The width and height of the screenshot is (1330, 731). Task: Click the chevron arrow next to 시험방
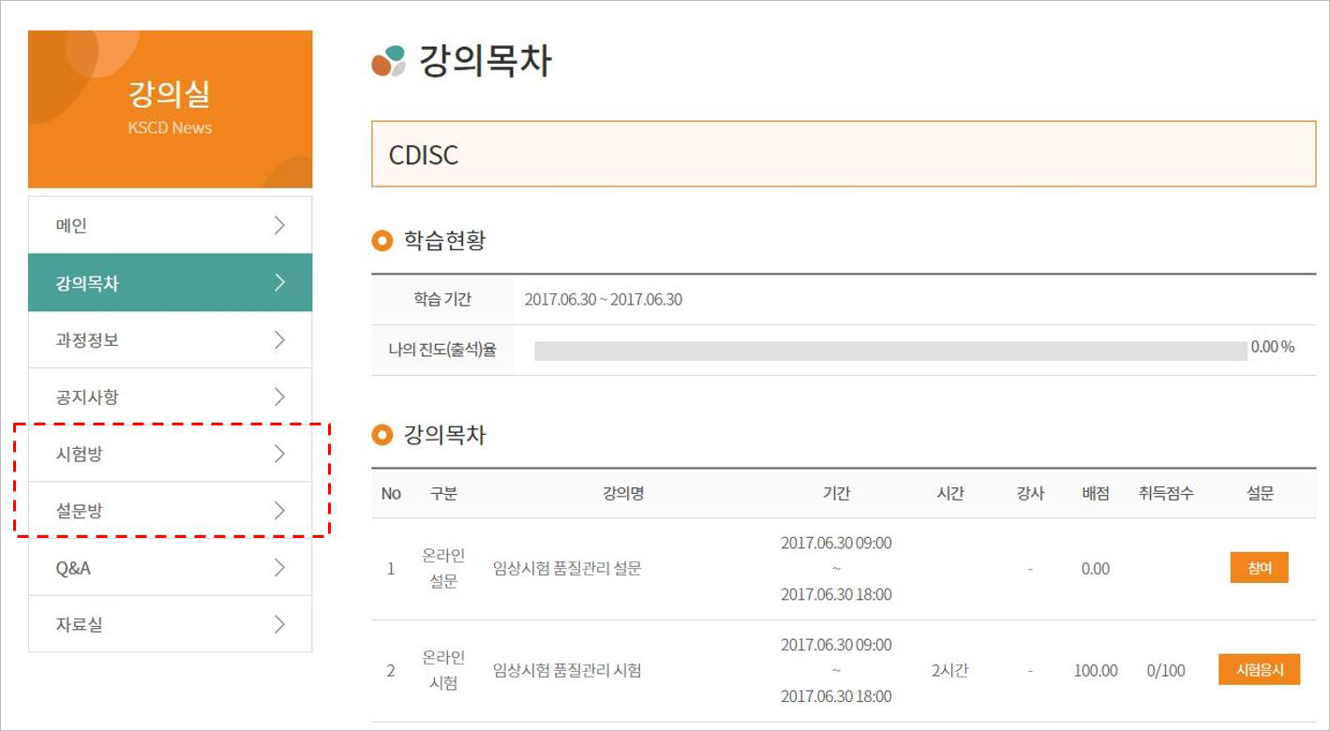click(279, 454)
